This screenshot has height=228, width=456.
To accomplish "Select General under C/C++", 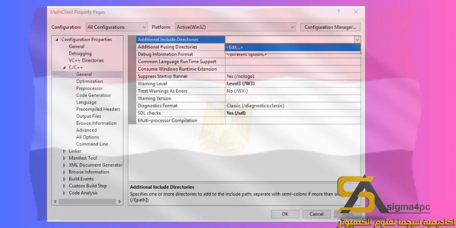I will coord(84,75).
